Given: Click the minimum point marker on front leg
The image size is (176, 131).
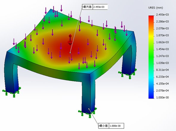Looking at the screenshot, I should (x=89, y=109).
